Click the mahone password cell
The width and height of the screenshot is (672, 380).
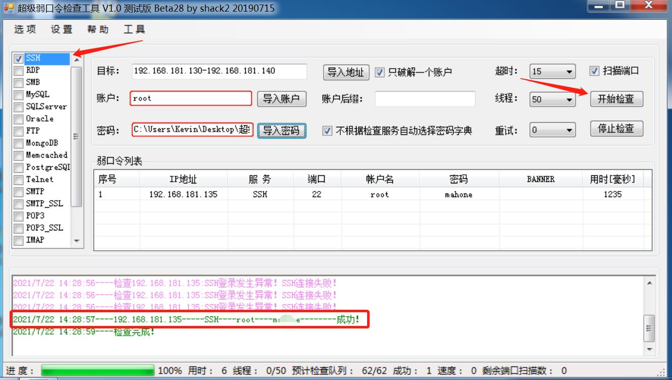pos(459,195)
